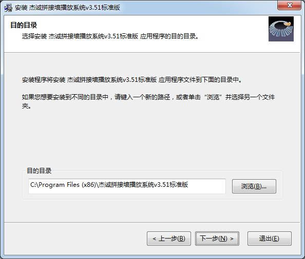The height and width of the screenshot is (259, 305).
Task: Open the folder browser with 浏览(B)...
Action: click(x=254, y=186)
